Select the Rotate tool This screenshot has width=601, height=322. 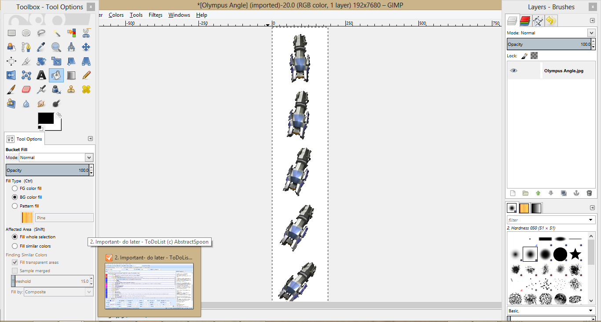[41, 61]
